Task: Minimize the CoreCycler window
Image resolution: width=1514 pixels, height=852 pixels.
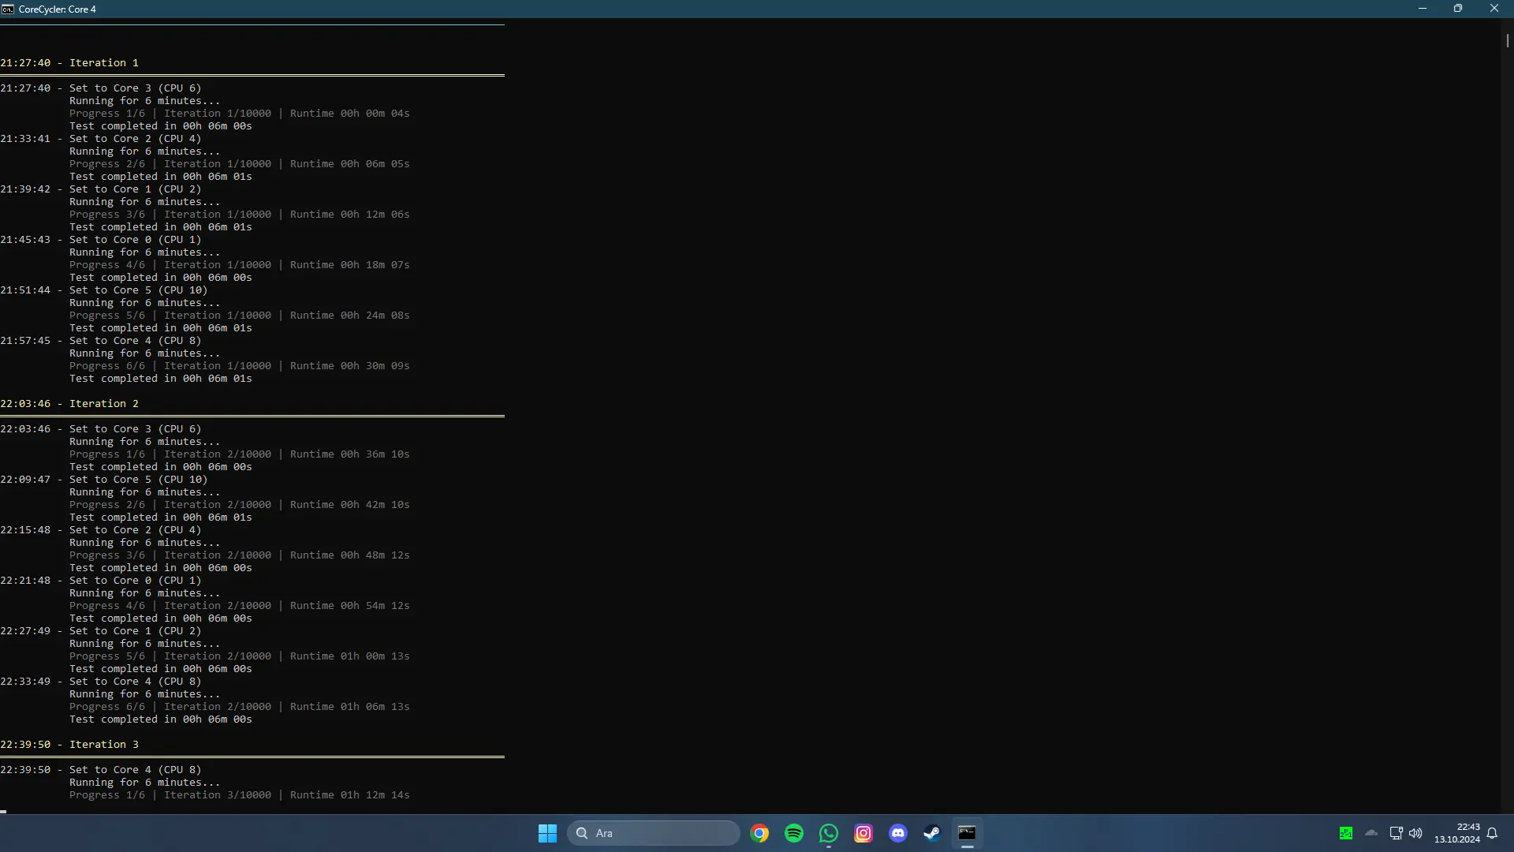Action: point(1423,9)
